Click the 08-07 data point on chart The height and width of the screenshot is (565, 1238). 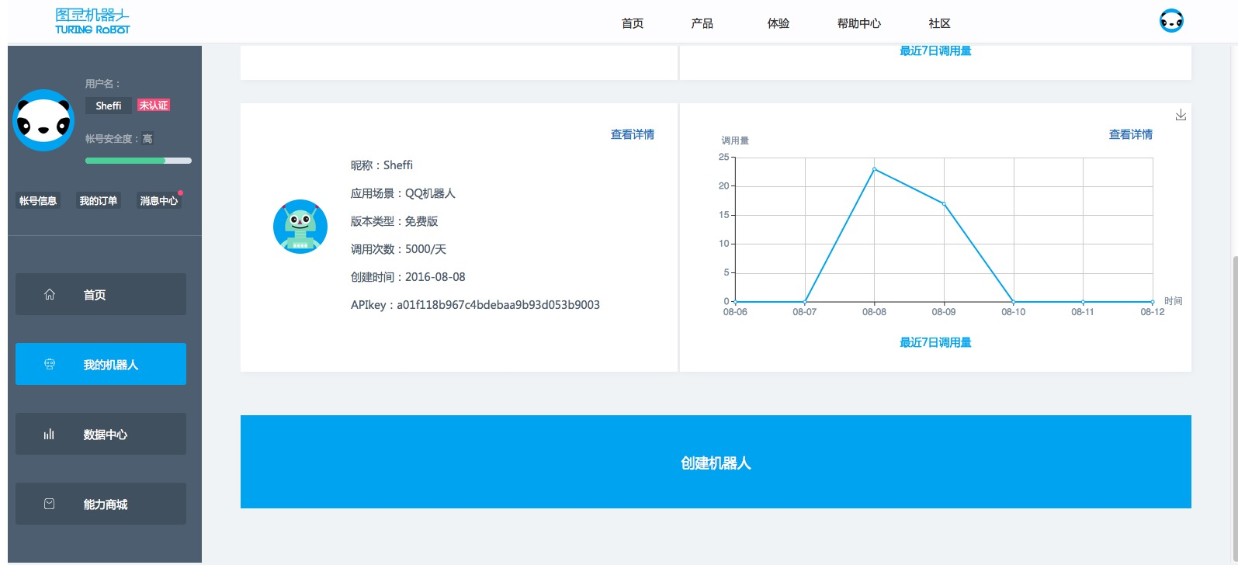[805, 302]
